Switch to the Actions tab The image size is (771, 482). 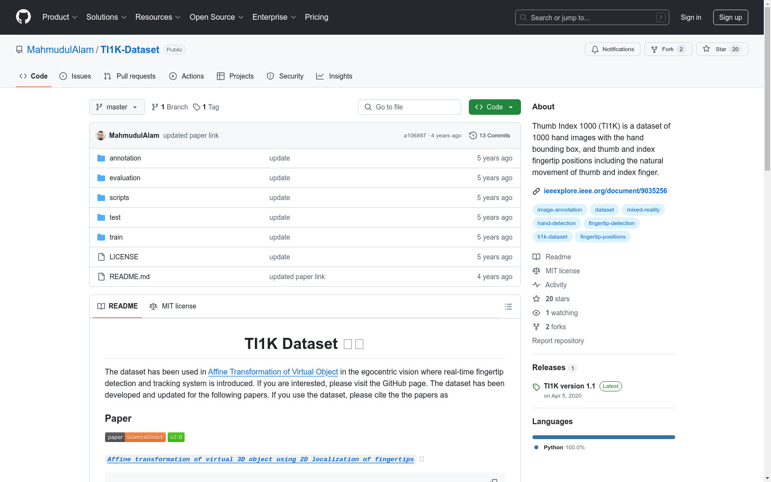click(x=186, y=76)
